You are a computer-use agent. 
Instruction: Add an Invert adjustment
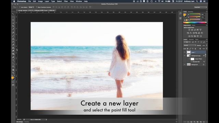coord(189,36)
